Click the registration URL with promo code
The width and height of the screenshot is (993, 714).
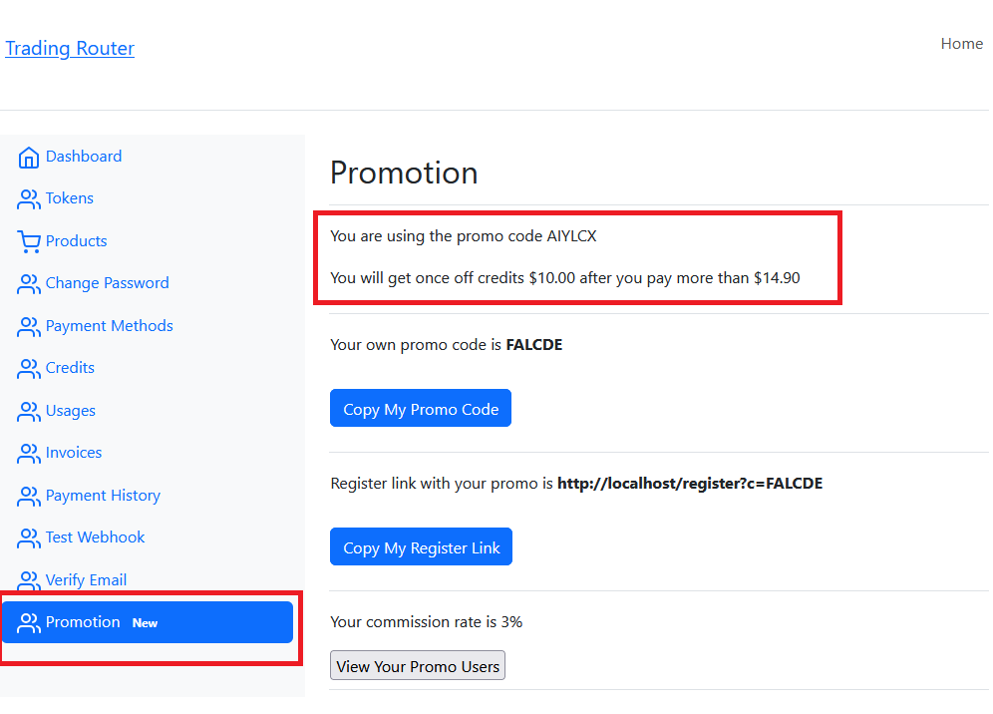(690, 484)
